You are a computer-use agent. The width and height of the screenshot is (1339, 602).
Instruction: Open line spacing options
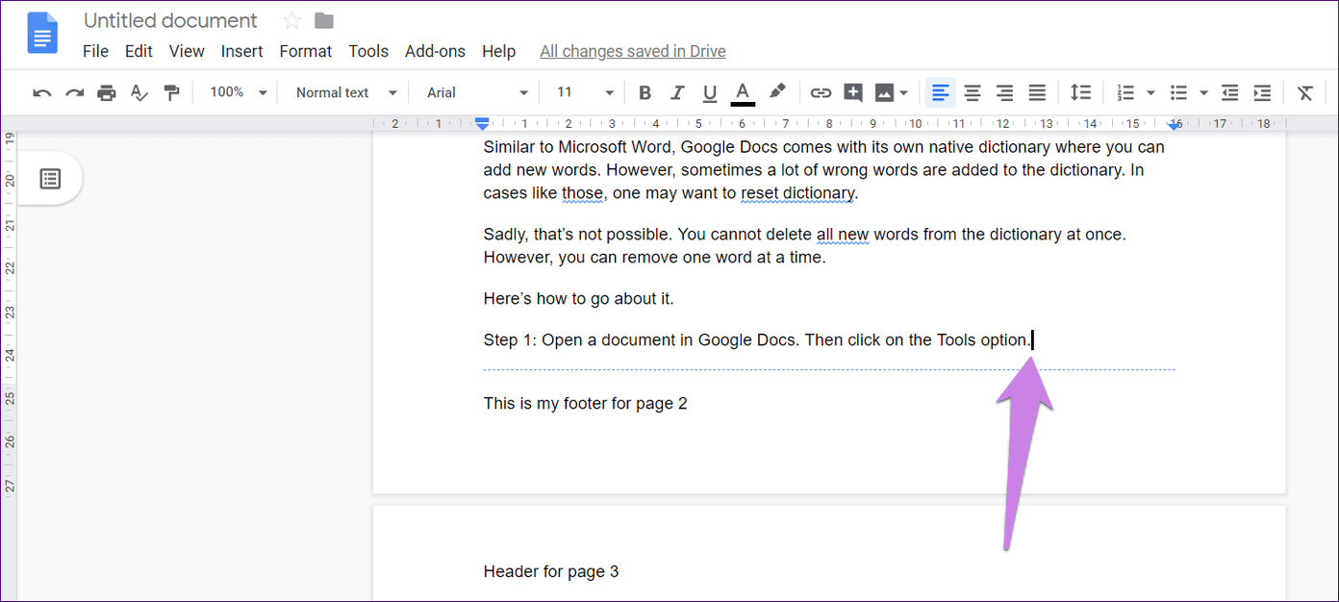point(1081,92)
